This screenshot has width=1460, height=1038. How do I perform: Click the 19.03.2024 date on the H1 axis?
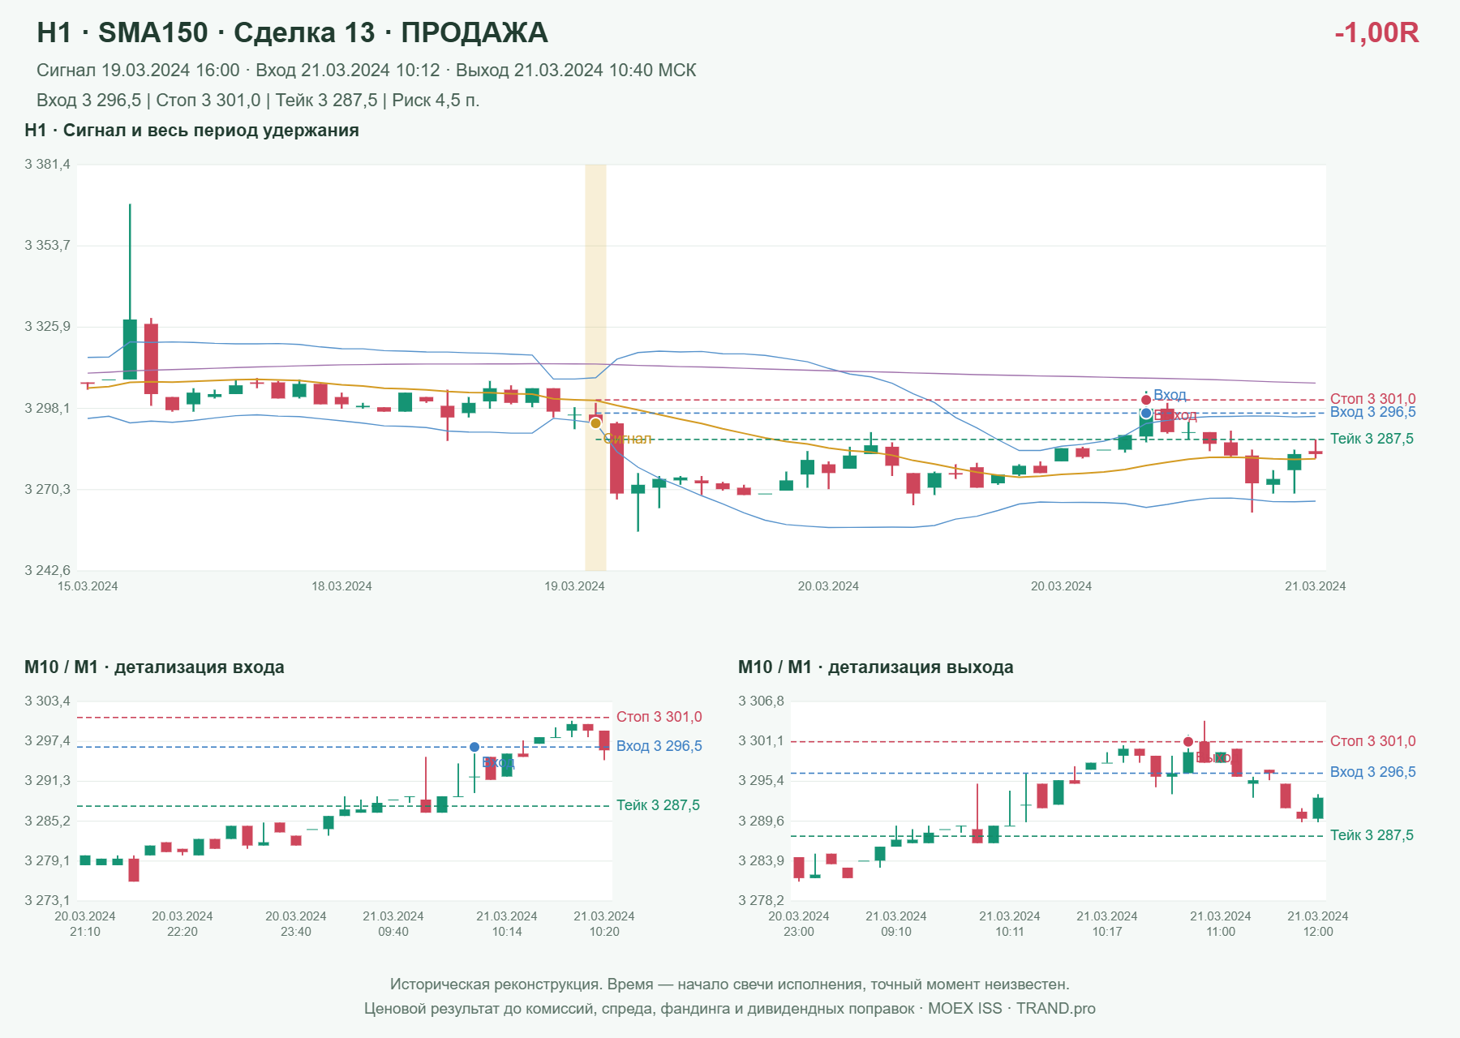tap(574, 586)
